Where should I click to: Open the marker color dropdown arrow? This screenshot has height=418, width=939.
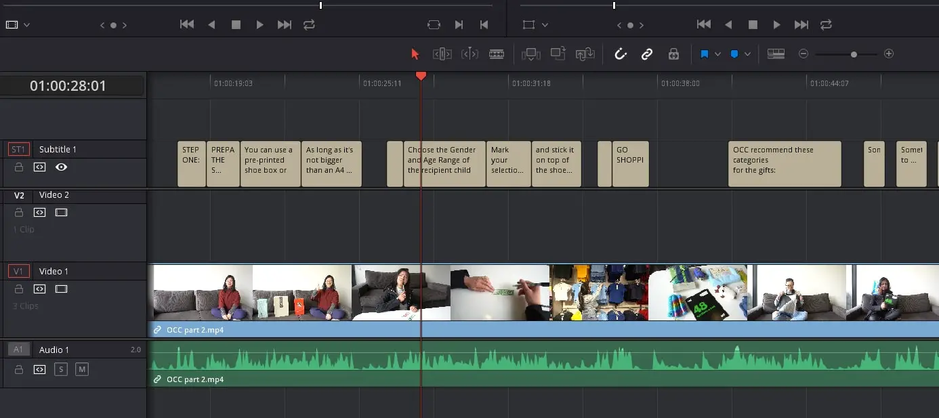pyautogui.click(x=748, y=54)
